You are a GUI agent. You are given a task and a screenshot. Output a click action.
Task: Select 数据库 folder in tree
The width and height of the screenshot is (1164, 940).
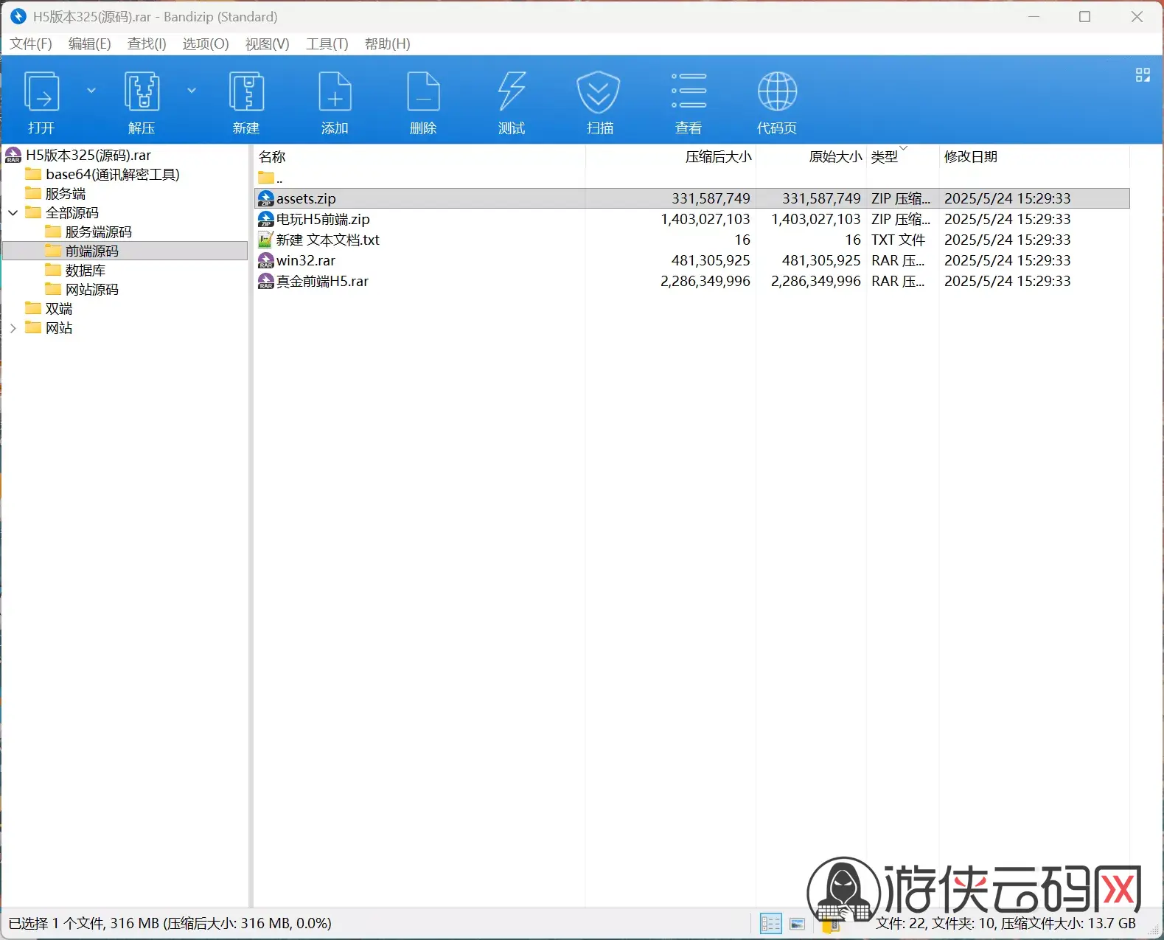pos(86,271)
